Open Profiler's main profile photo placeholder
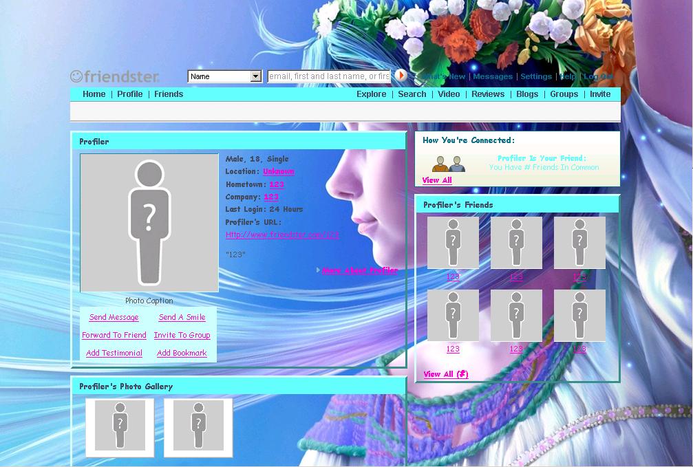This screenshot has height=467, width=693. [x=149, y=223]
